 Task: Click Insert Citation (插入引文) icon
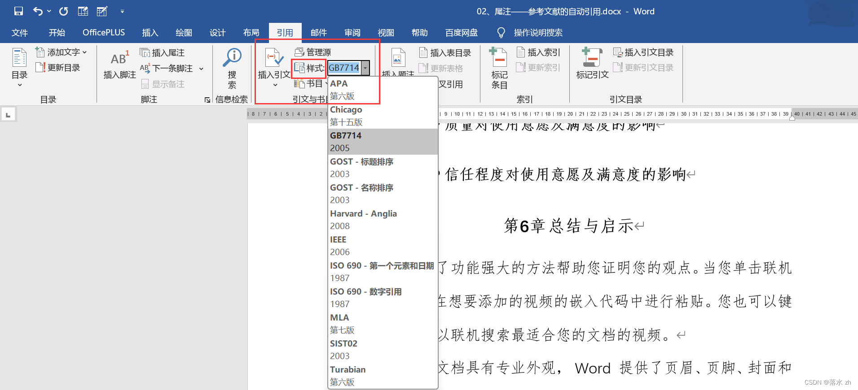(x=274, y=58)
